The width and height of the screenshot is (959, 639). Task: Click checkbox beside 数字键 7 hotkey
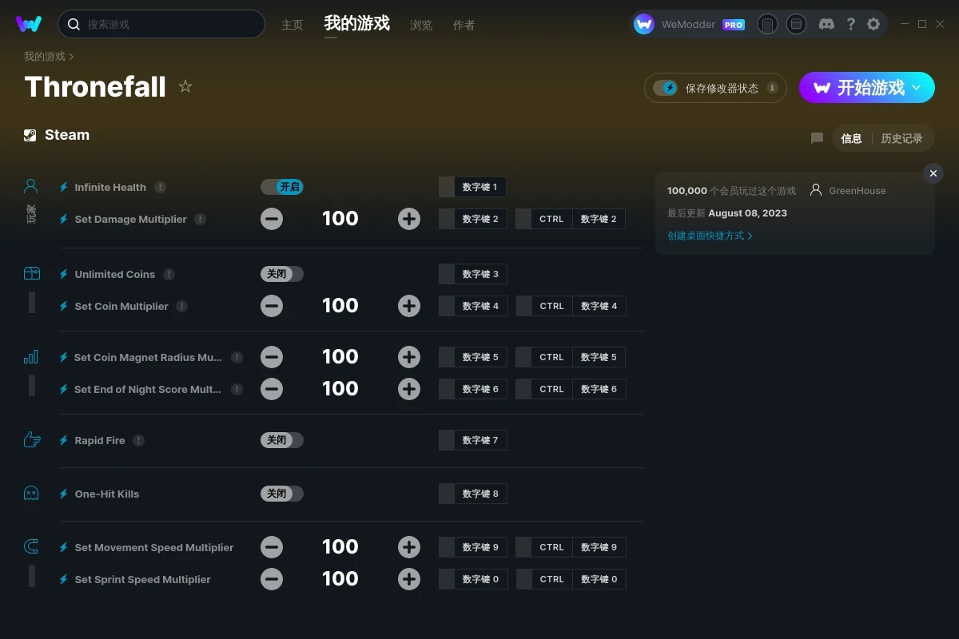point(447,440)
